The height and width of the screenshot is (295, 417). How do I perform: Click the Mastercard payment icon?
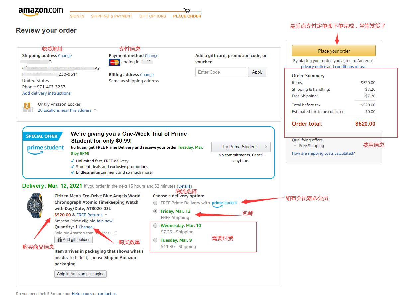click(114, 62)
